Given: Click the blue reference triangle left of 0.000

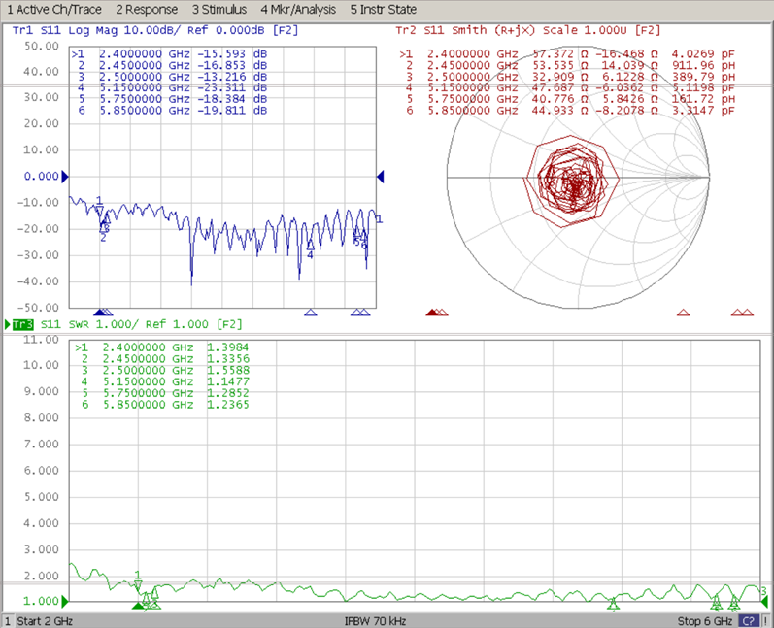Looking at the screenshot, I should pos(65,177).
